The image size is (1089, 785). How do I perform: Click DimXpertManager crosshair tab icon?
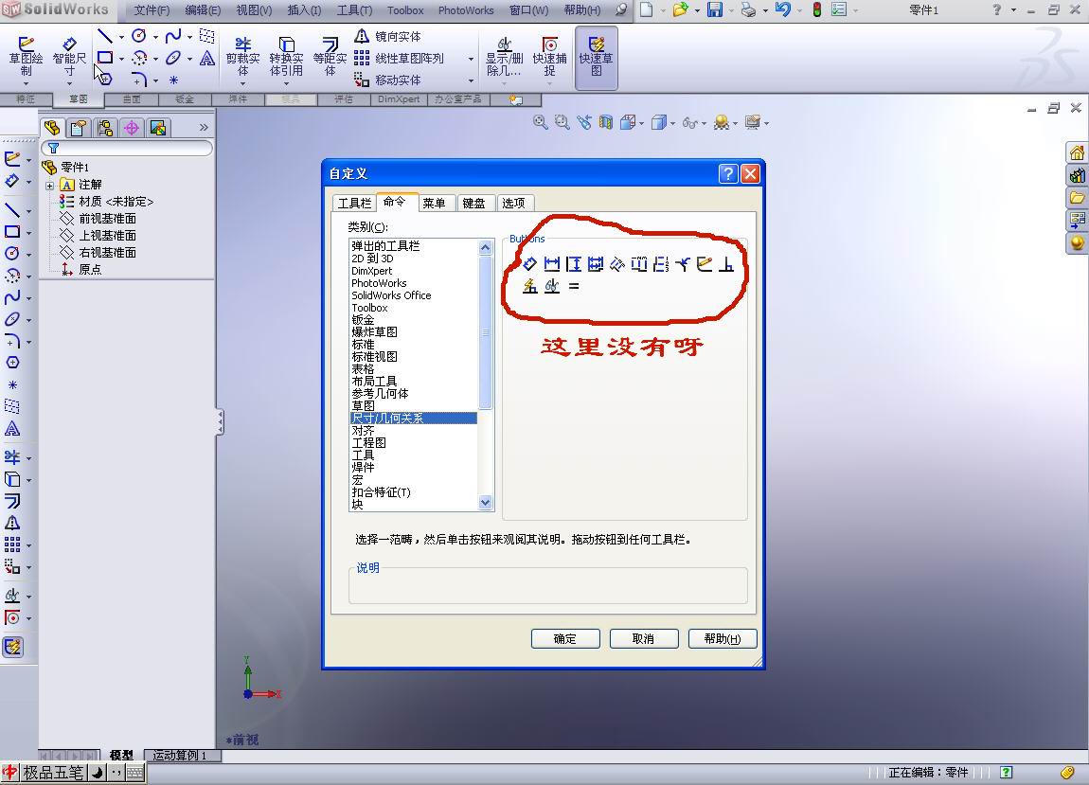coord(132,128)
